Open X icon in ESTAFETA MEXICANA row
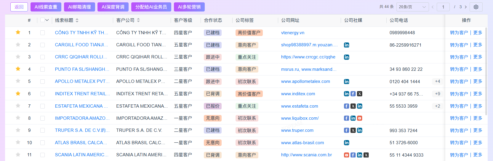The height and width of the screenshot is (161, 493). (353, 106)
